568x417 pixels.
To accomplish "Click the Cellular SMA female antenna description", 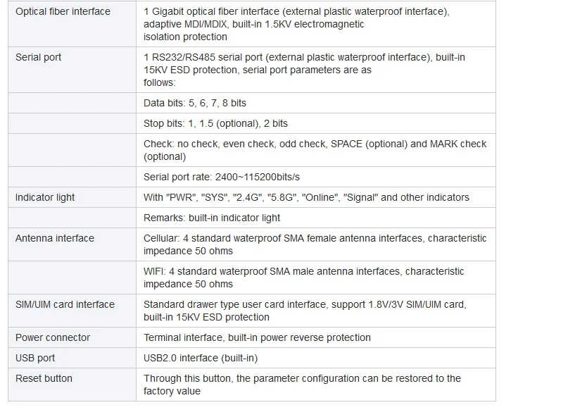I will [315, 244].
